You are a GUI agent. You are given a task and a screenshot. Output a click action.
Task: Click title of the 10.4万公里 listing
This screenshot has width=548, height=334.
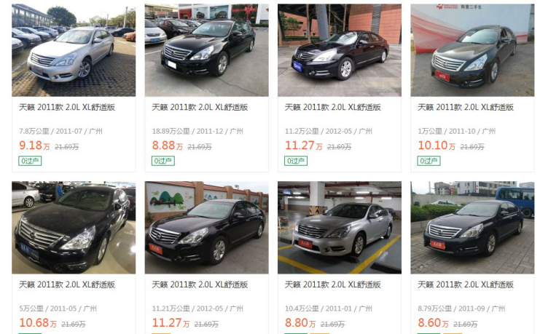point(333,285)
